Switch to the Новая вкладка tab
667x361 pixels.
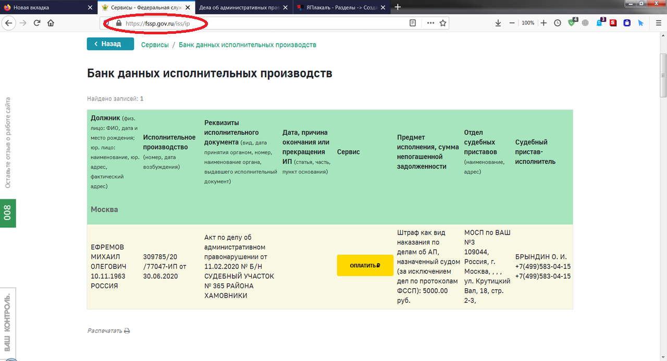[x=49, y=8]
